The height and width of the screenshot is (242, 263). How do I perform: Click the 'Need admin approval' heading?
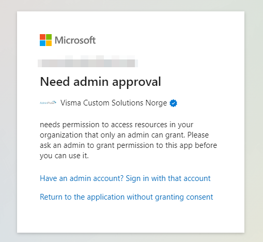(x=100, y=82)
